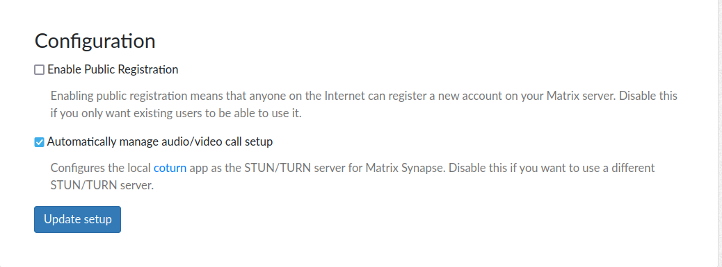Open the coturn app link
The image size is (722, 267).
click(170, 168)
